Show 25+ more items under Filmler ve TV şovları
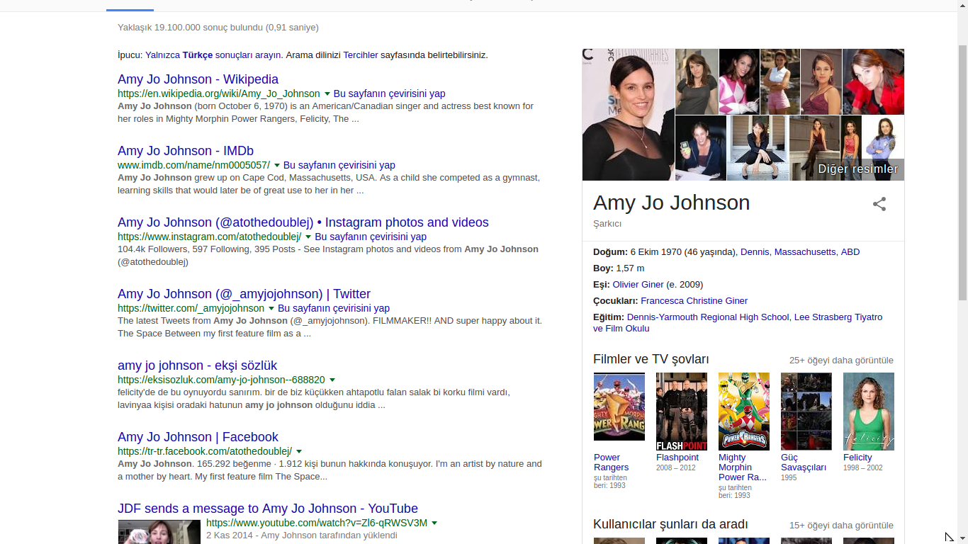968x544 pixels. coord(841,361)
